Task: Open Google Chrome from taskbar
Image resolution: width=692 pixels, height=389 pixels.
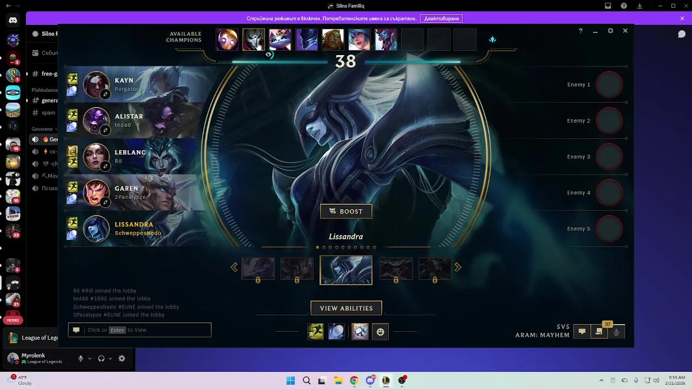Action: 354,380
